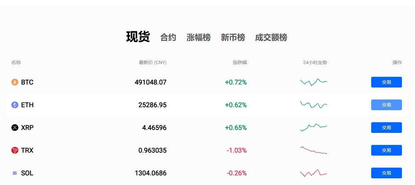Click the XRP coin icon

point(15,128)
